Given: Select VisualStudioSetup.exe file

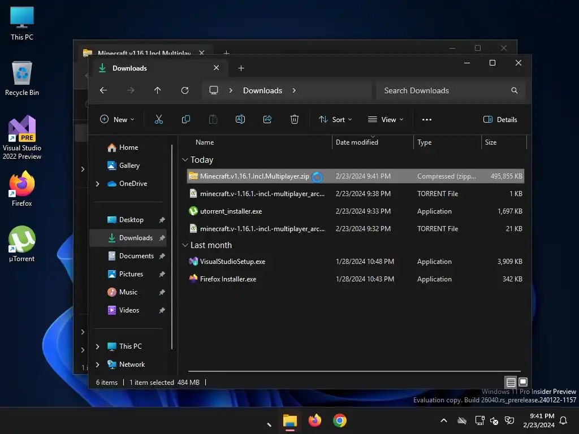Looking at the screenshot, I should coord(355,262).
